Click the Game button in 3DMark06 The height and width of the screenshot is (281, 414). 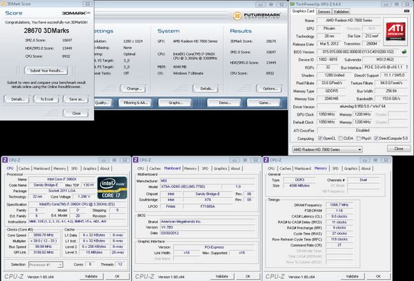(264, 103)
